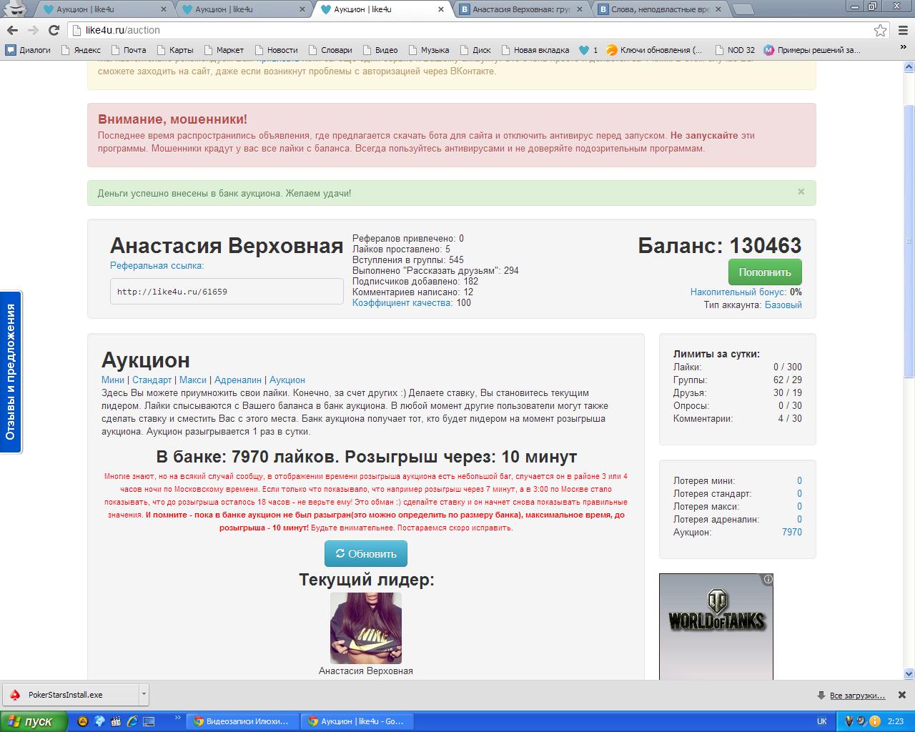Open PokerStarsInstall.exe download options arrow

[x=144, y=694]
